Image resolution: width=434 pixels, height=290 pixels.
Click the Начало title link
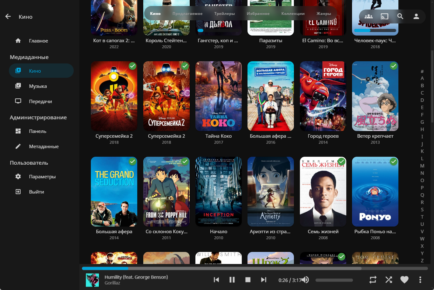pyautogui.click(x=219, y=232)
